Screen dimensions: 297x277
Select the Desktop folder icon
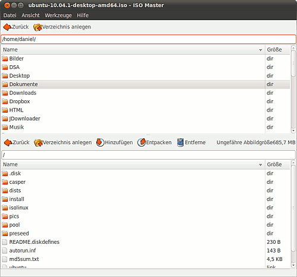[x=5, y=76]
